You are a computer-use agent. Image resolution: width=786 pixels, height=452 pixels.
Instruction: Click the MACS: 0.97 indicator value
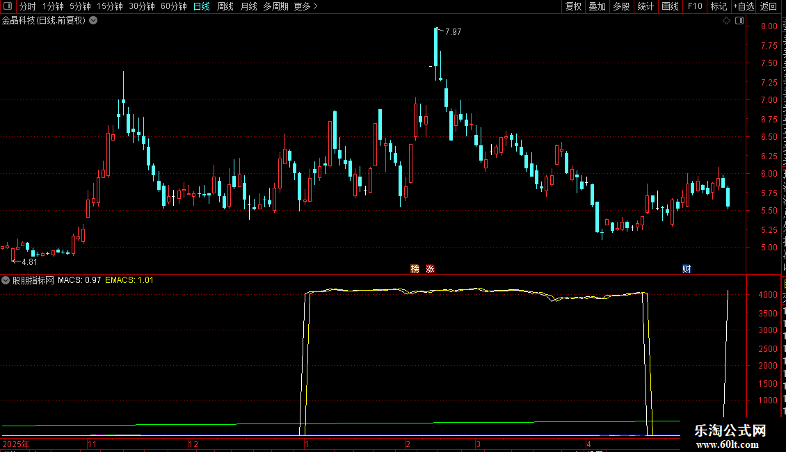[79, 280]
